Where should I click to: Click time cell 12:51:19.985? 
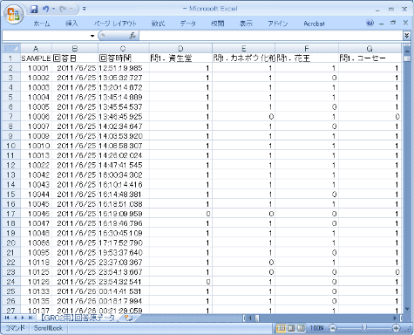[124, 68]
